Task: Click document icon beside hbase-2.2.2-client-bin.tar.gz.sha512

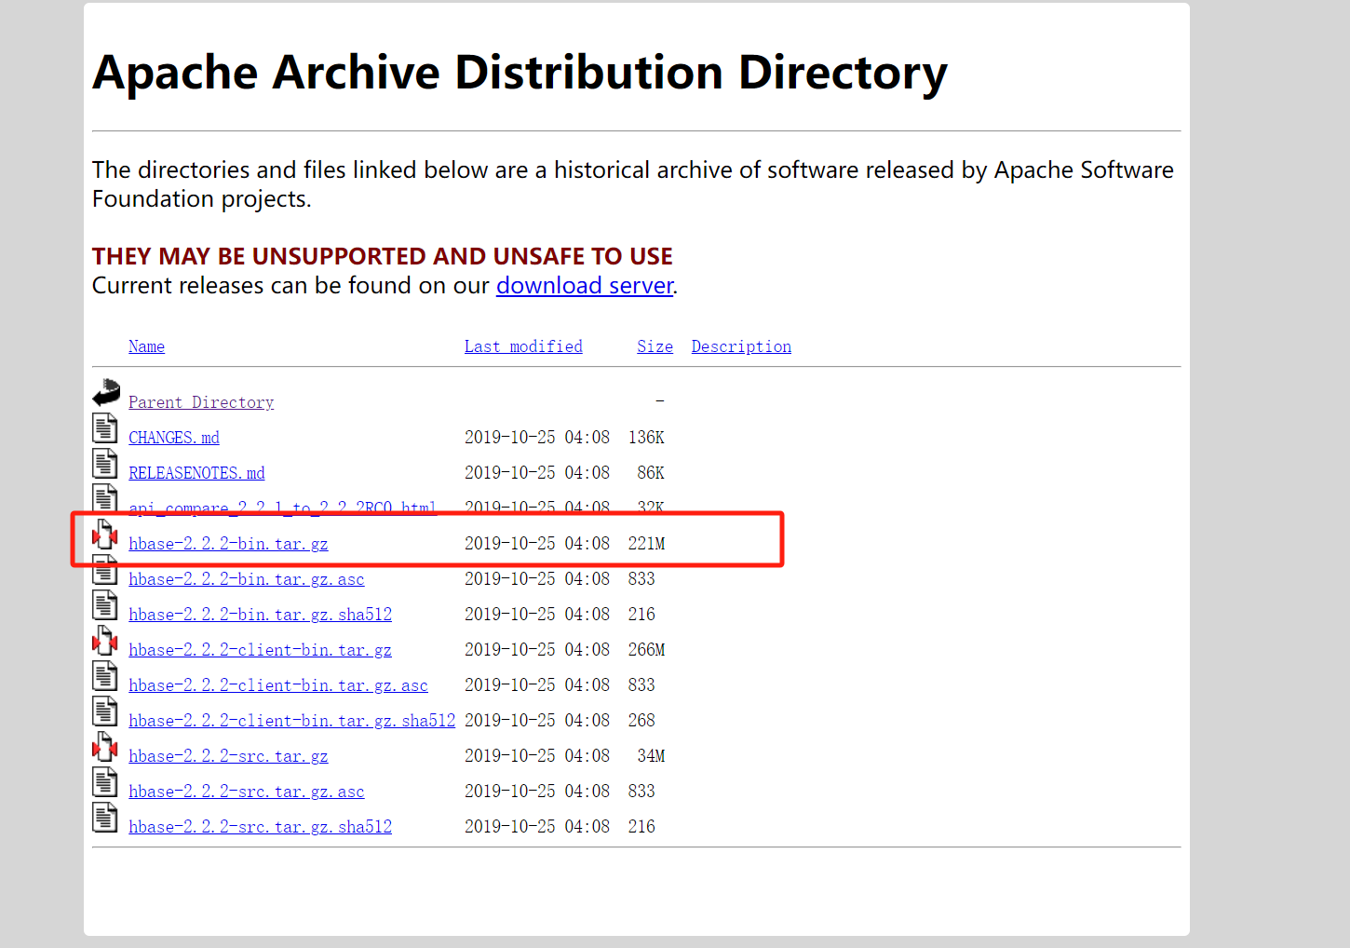Action: pyautogui.click(x=105, y=711)
